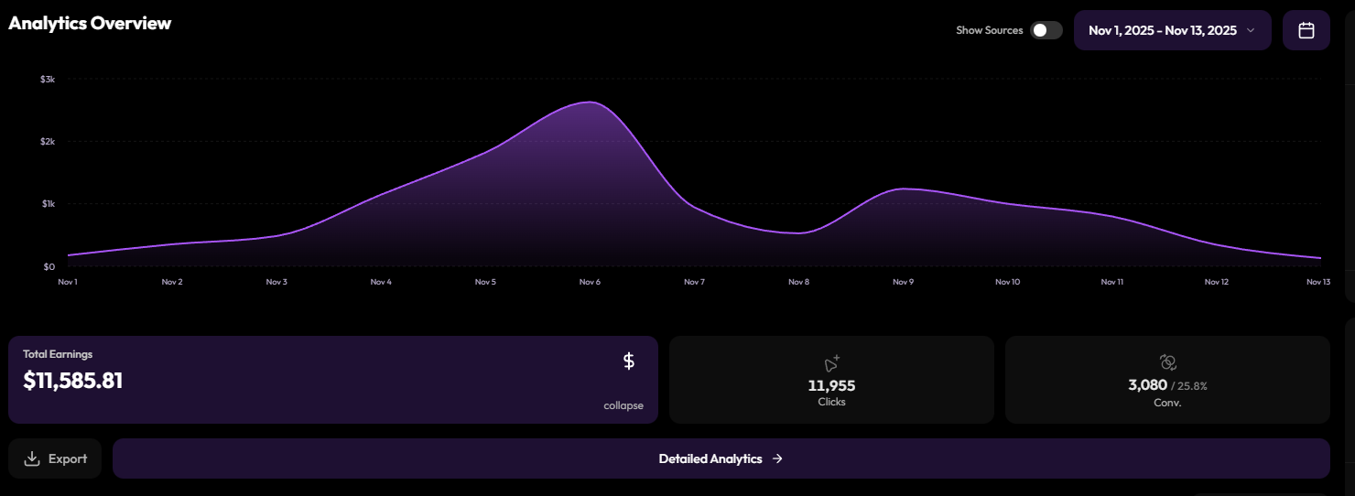Screen dimensions: 1355x496
Task: Click the $3k y-axis label
Action: tap(49, 79)
